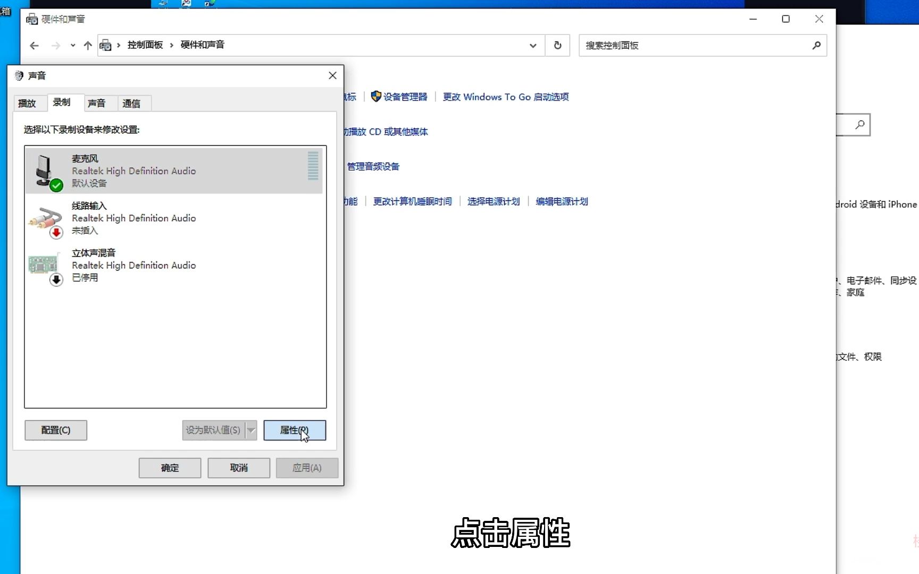919x574 pixels.
Task: Select the 立体声混音 recording device
Action: coord(174,265)
